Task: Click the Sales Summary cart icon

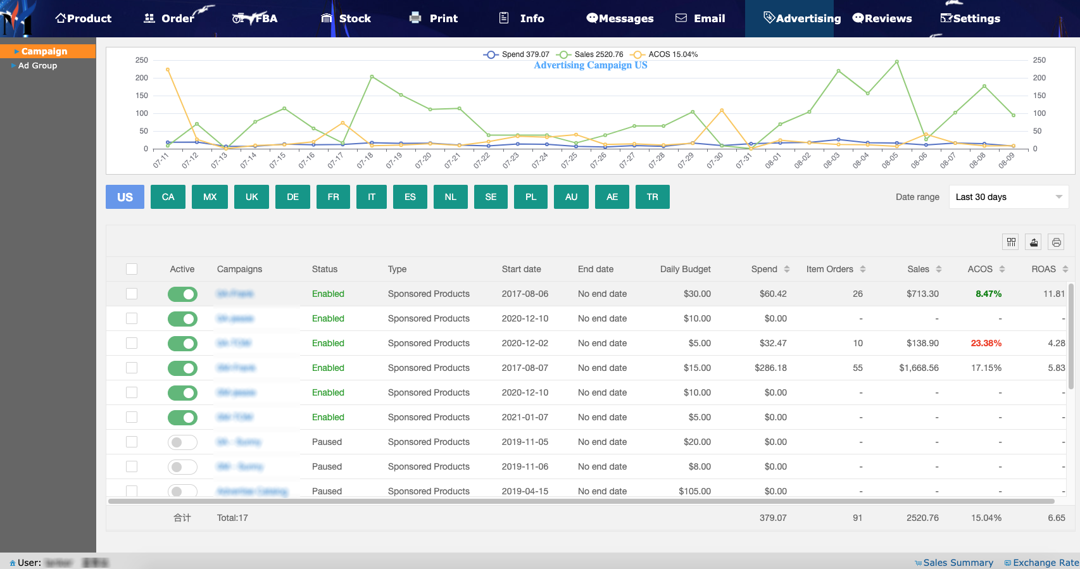Action: (918, 563)
